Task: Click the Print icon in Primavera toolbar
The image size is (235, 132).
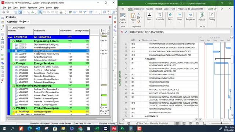Action: click(x=4, y=12)
